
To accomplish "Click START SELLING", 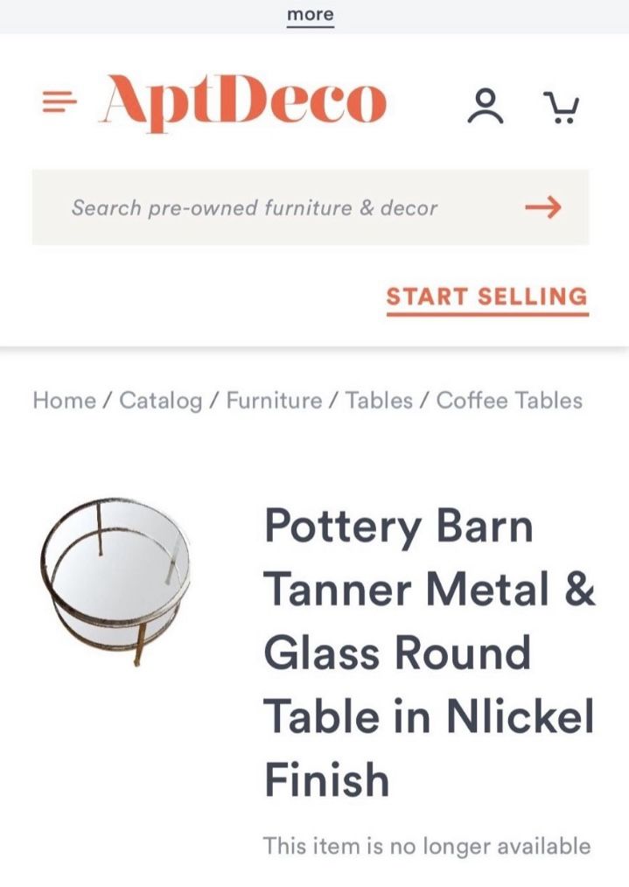I will [486, 297].
